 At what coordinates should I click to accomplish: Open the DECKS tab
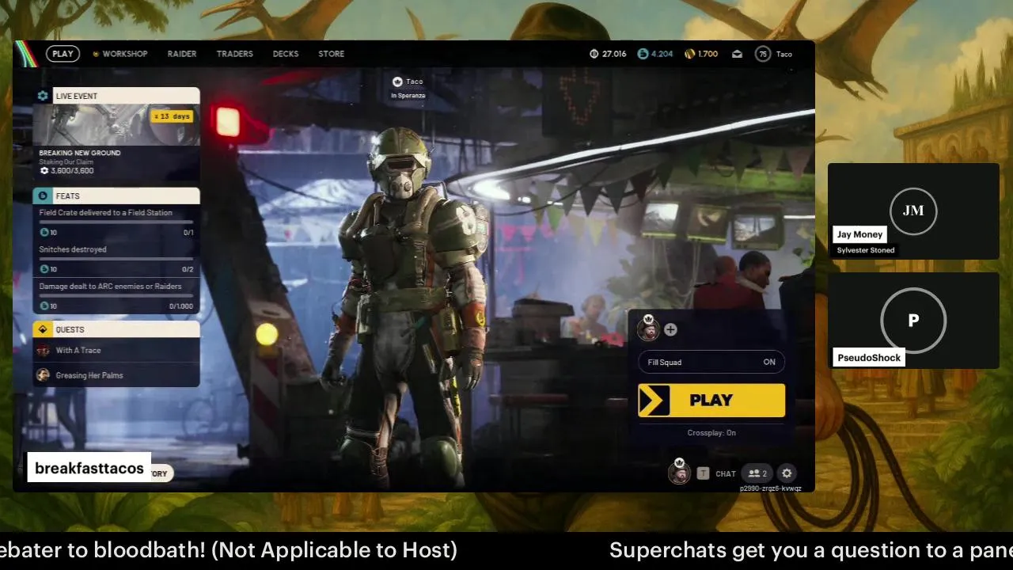pos(286,54)
